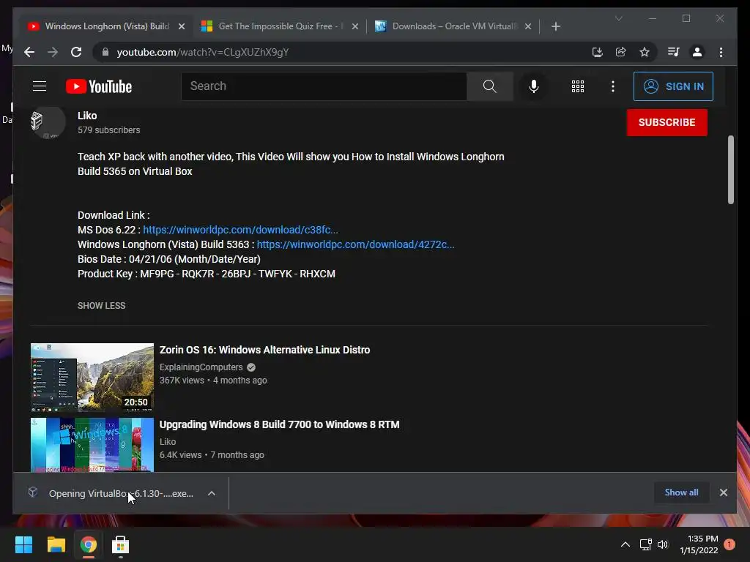
Task: Click Show all downloads
Action: tap(681, 492)
